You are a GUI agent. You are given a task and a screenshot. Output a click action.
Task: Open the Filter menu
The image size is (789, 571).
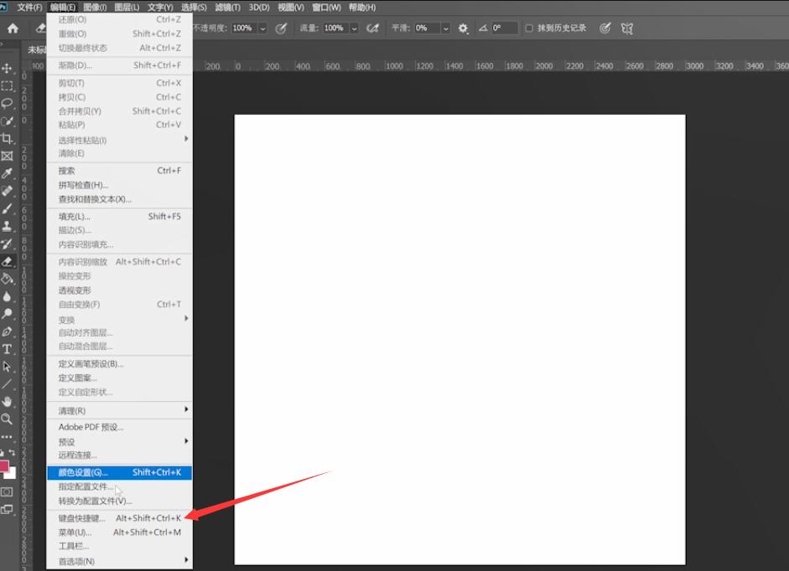227,8
